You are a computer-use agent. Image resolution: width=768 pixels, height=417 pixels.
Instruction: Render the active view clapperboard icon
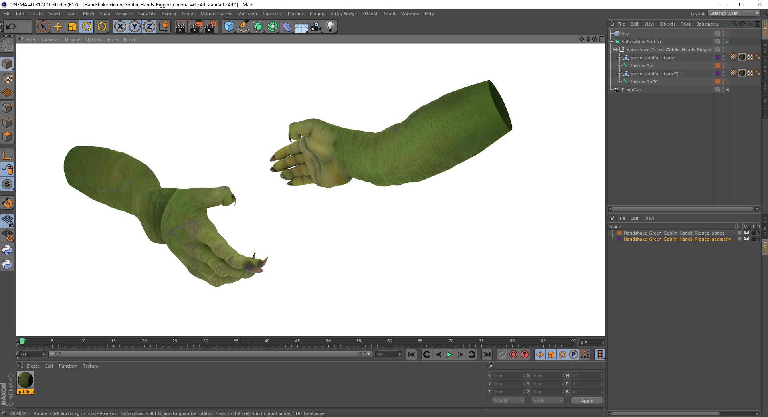coord(181,27)
